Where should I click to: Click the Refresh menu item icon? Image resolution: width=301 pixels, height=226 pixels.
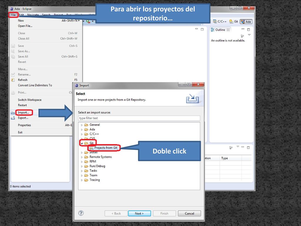pyautogui.click(x=13, y=80)
